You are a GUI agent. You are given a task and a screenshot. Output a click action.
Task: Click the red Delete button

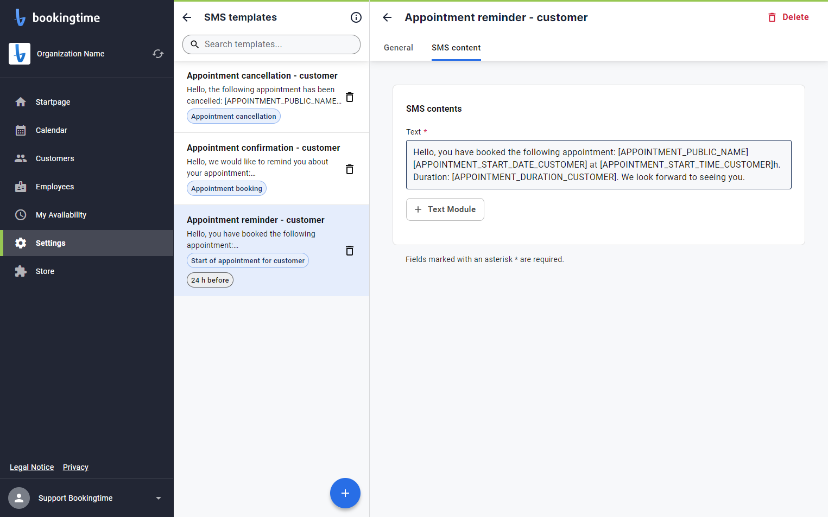tap(788, 17)
